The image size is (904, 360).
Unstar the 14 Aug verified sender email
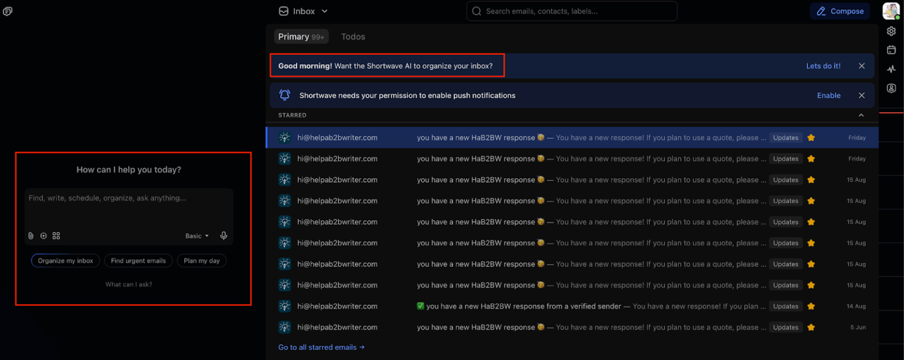(x=811, y=306)
